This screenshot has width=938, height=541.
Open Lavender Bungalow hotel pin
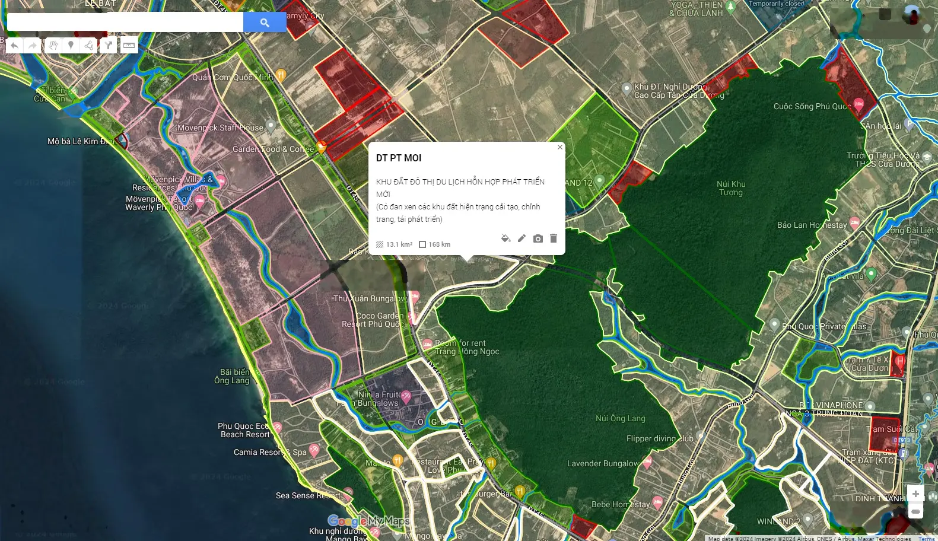[647, 461]
